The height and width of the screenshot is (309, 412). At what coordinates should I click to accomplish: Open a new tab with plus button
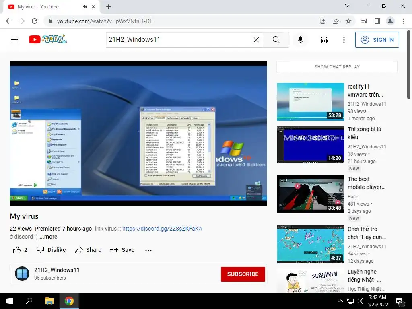(109, 7)
